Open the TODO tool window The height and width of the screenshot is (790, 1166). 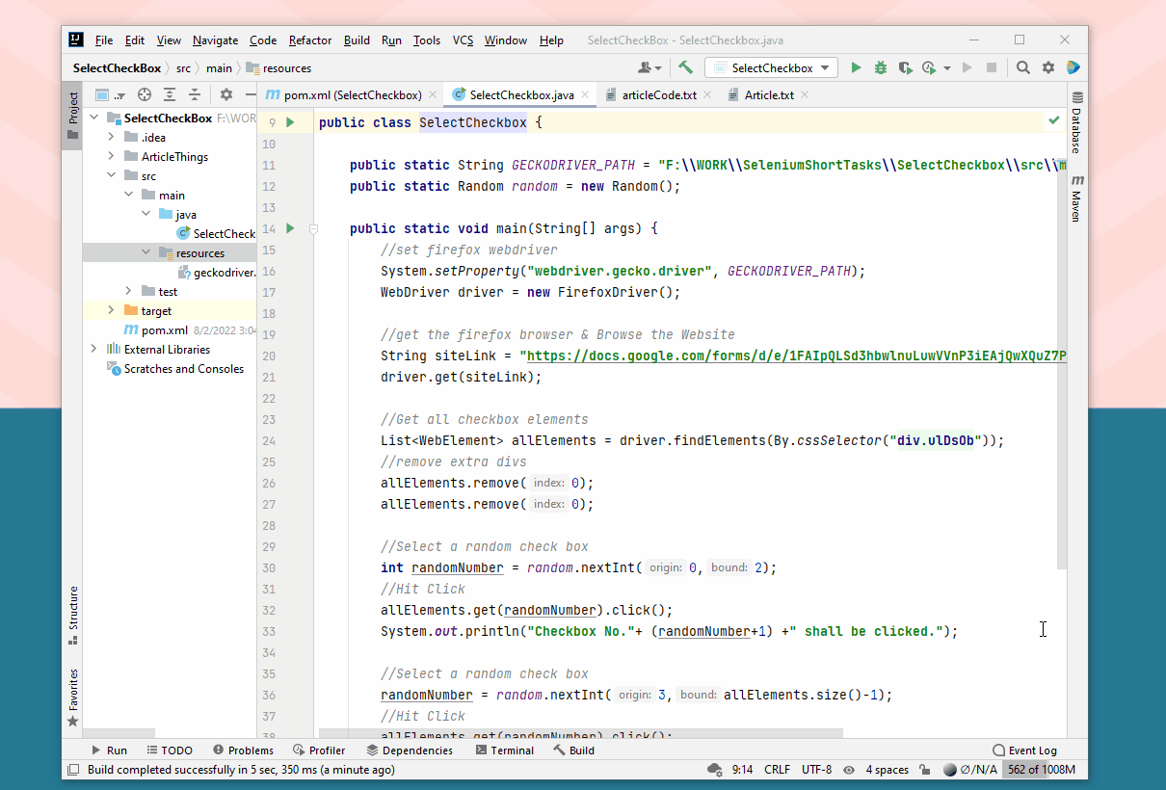tap(170, 750)
